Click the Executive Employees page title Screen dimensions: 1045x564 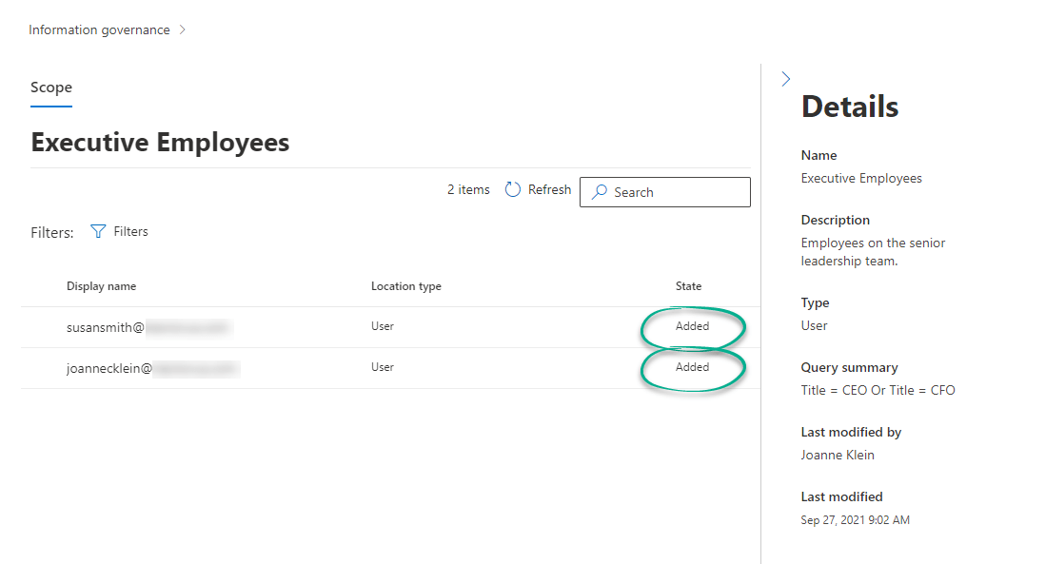click(159, 142)
